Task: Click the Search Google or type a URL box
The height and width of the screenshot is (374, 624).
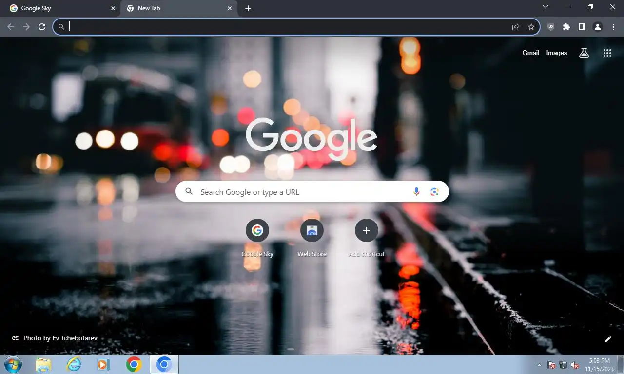Action: point(312,192)
